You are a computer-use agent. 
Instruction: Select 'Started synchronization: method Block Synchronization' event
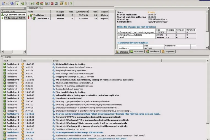pos(108,114)
